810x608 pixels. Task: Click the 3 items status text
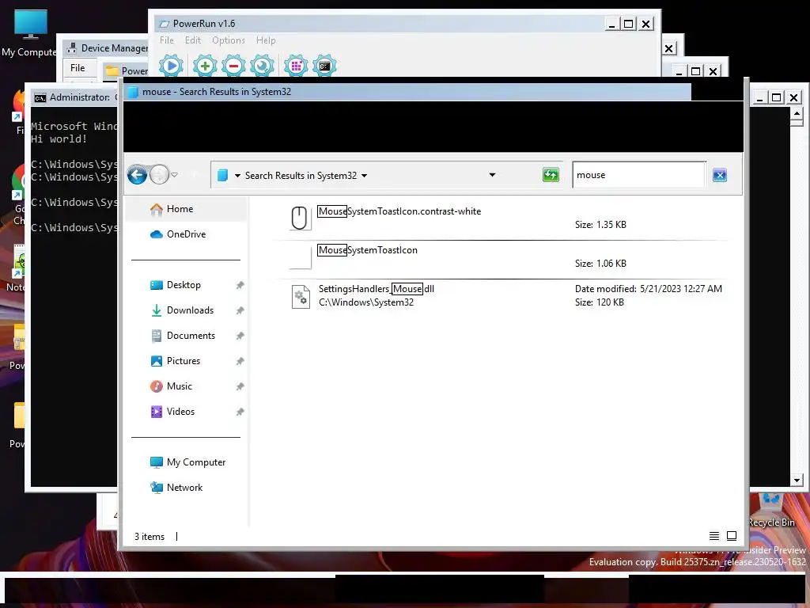pos(150,537)
